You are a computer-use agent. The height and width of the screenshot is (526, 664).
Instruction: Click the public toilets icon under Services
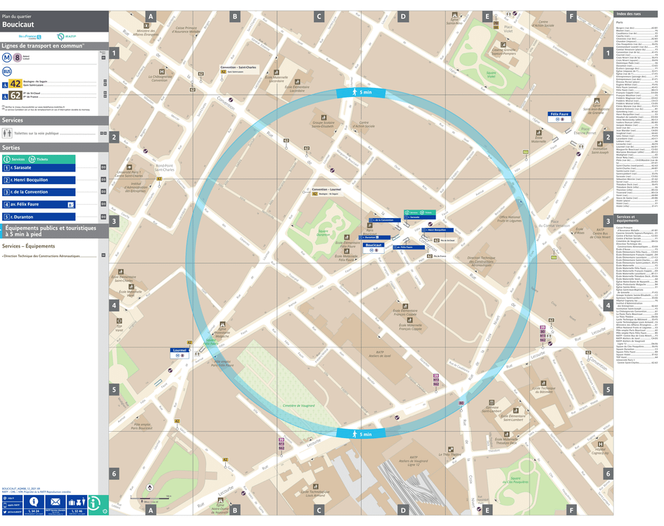coord(6,133)
